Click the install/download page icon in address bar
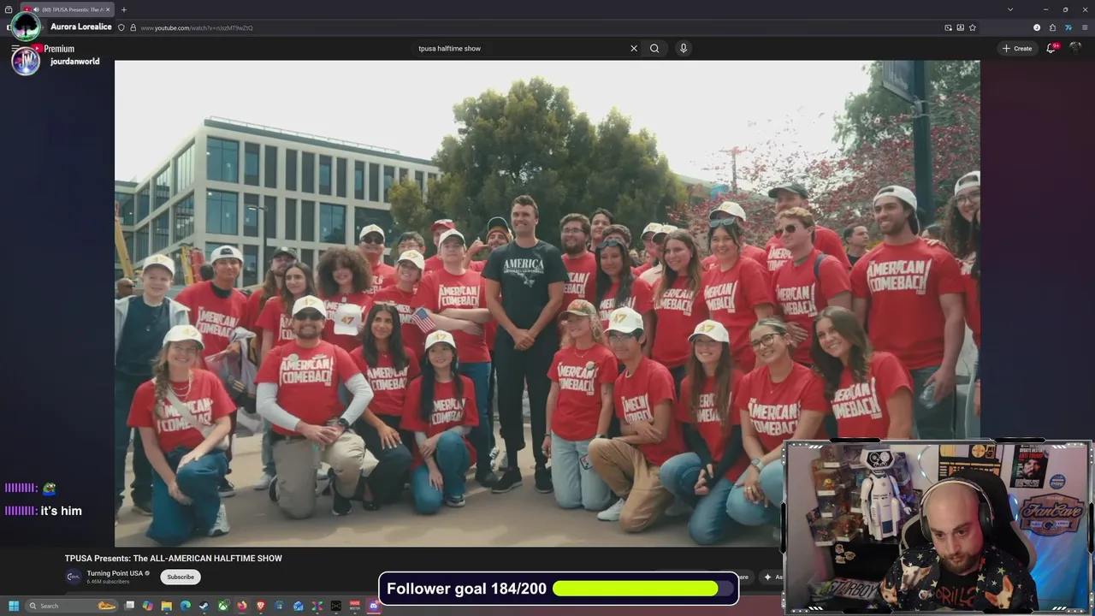The image size is (1095, 616). pos(961,27)
